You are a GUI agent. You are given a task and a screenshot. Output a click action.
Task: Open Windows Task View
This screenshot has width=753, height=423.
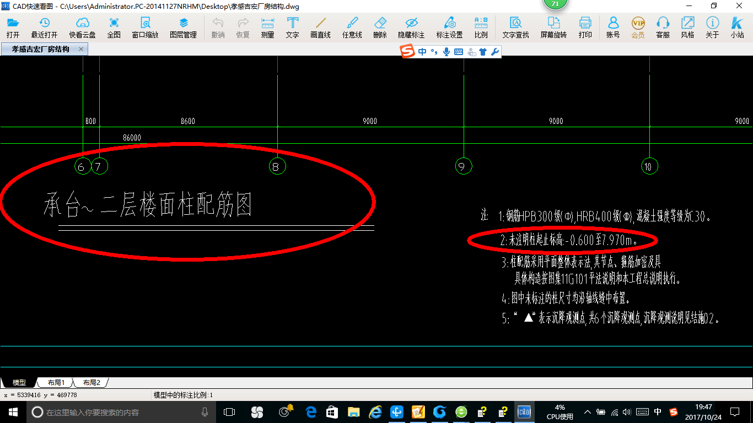click(x=229, y=411)
